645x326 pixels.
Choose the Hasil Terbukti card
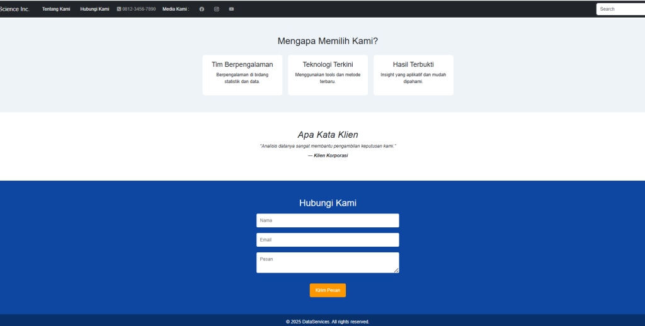point(413,75)
